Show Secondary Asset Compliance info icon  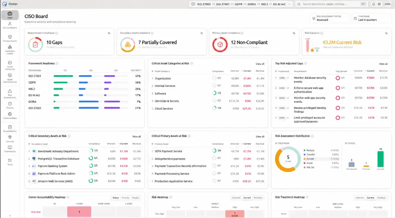point(152,33)
